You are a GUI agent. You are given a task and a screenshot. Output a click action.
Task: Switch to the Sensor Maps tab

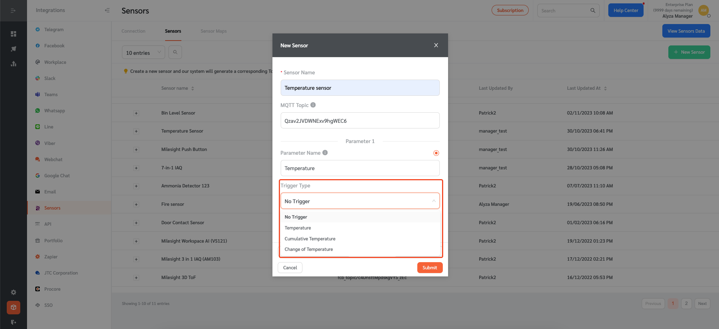(x=214, y=31)
